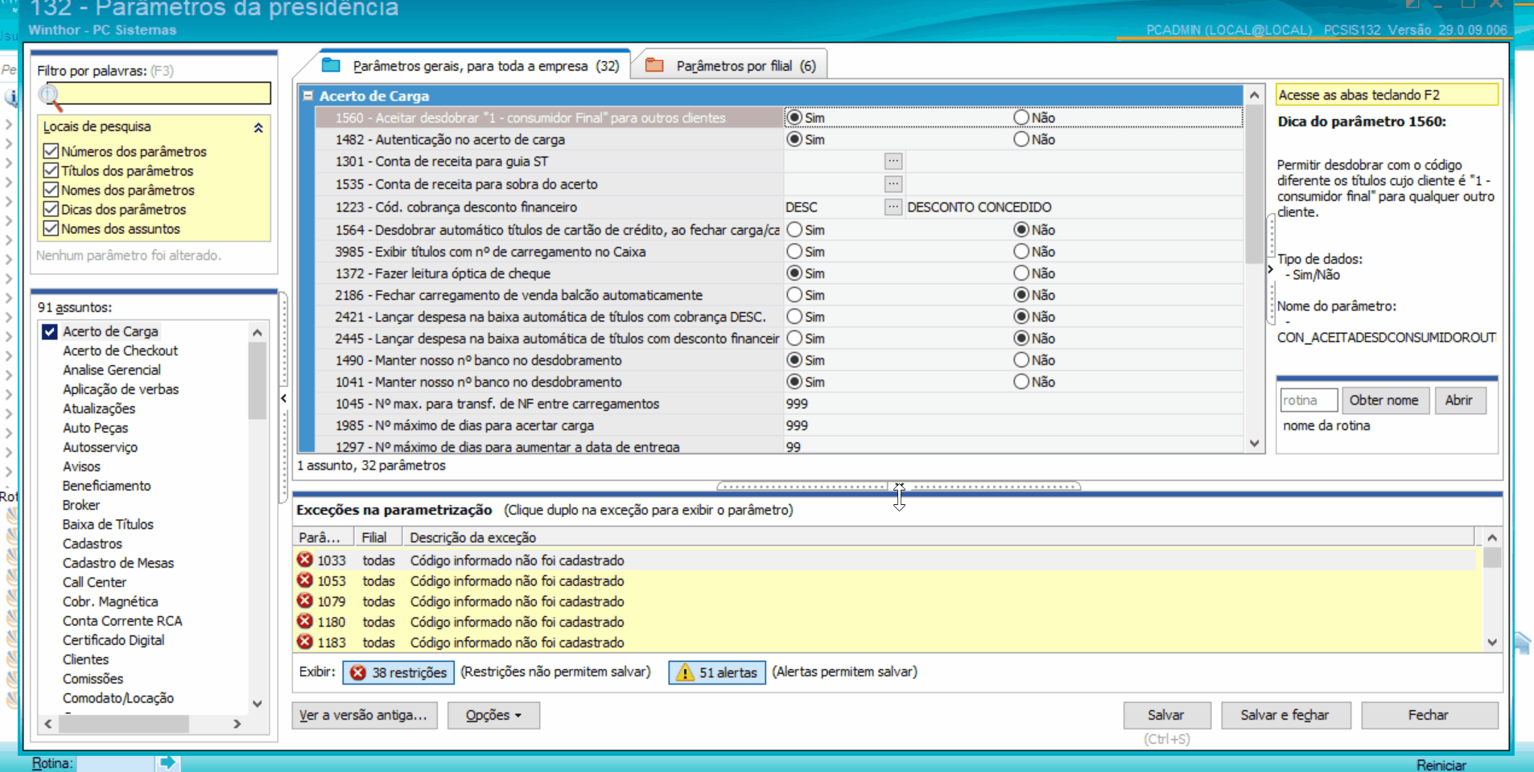Open the Opções dropdown

[493, 715]
